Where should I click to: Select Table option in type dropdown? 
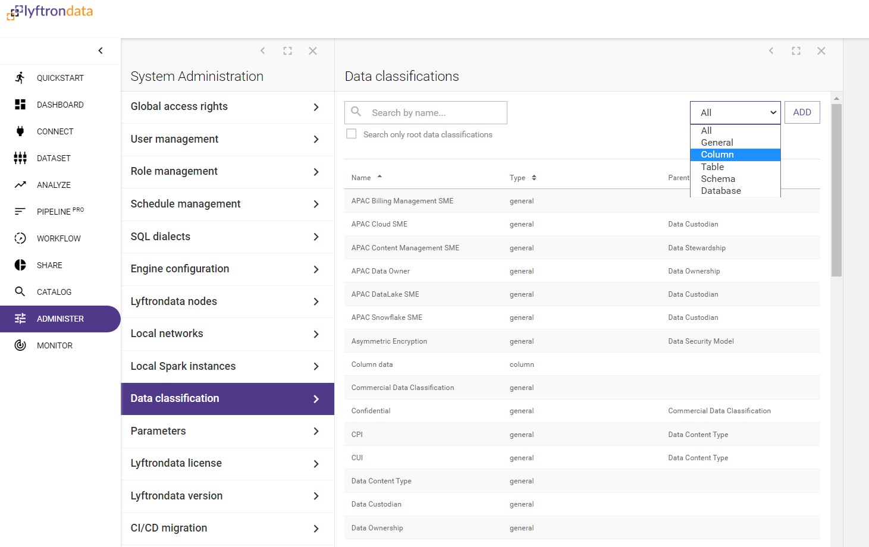(x=735, y=167)
